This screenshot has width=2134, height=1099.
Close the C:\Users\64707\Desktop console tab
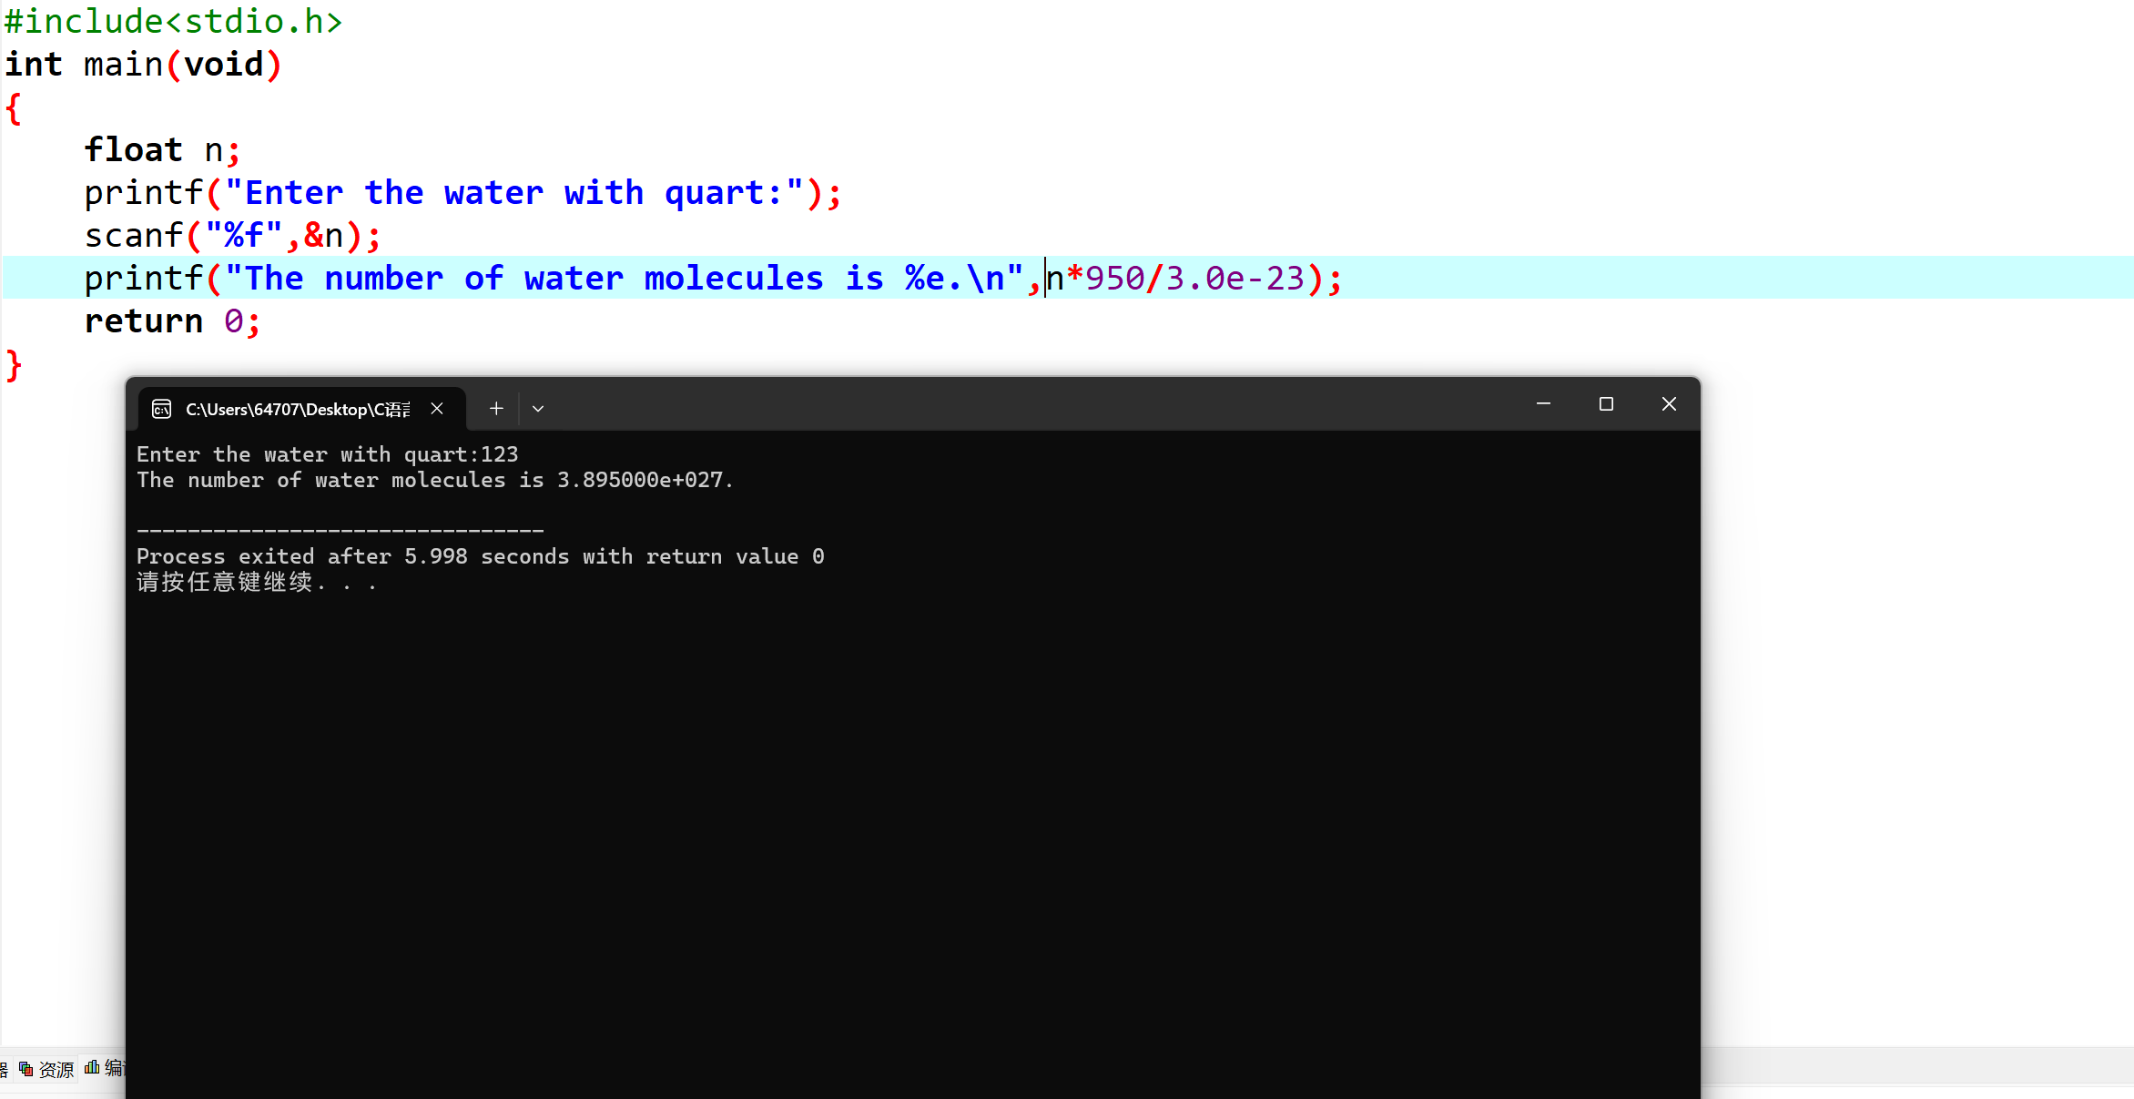coord(437,409)
